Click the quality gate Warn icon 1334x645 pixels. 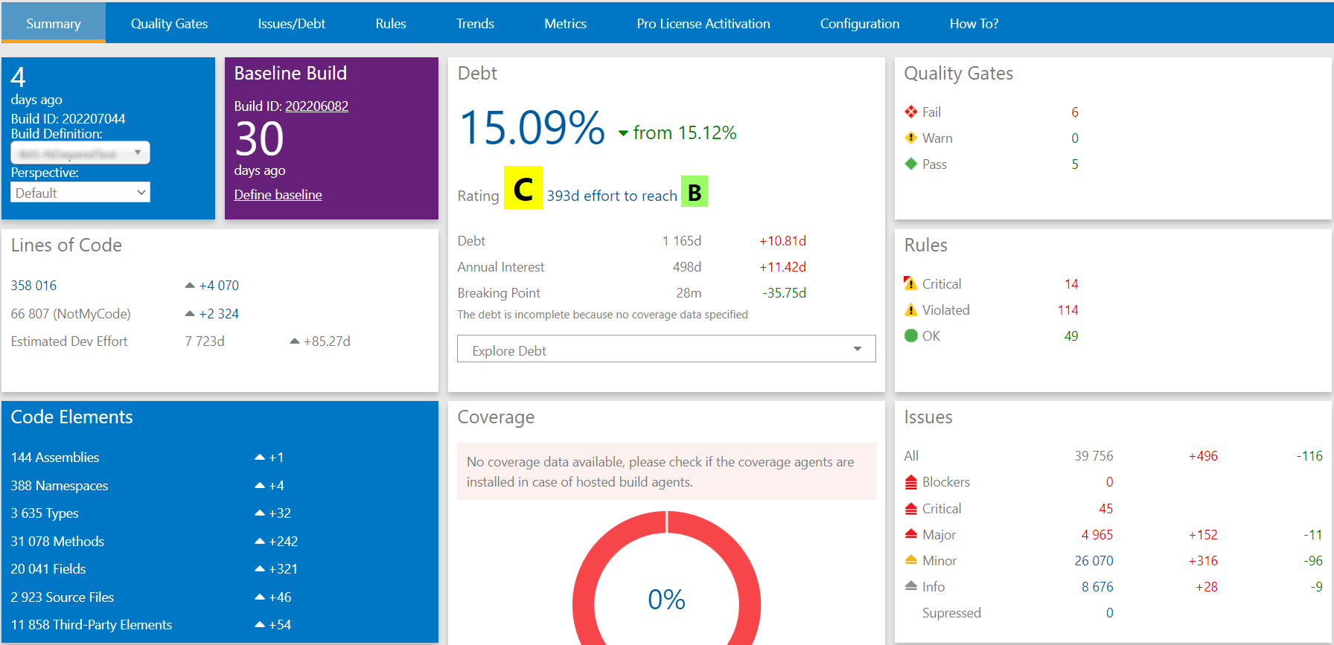point(911,138)
